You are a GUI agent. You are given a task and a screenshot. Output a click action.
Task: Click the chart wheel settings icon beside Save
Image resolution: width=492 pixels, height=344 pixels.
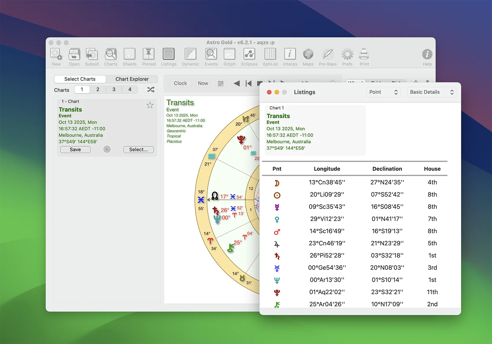click(107, 149)
